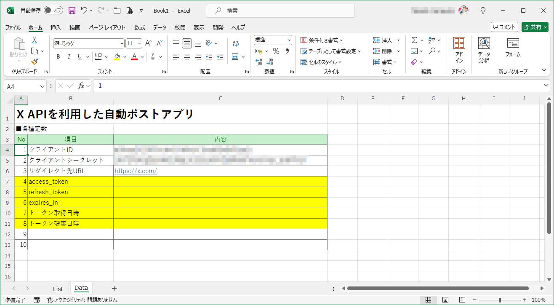Open the Add-ins button

tap(459, 50)
